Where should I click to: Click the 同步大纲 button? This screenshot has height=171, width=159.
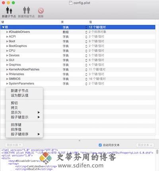14,145
